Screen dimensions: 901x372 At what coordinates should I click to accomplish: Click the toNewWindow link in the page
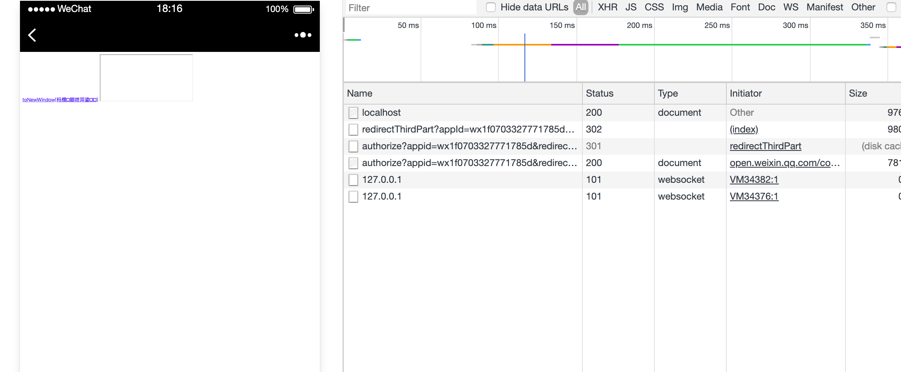click(x=60, y=100)
